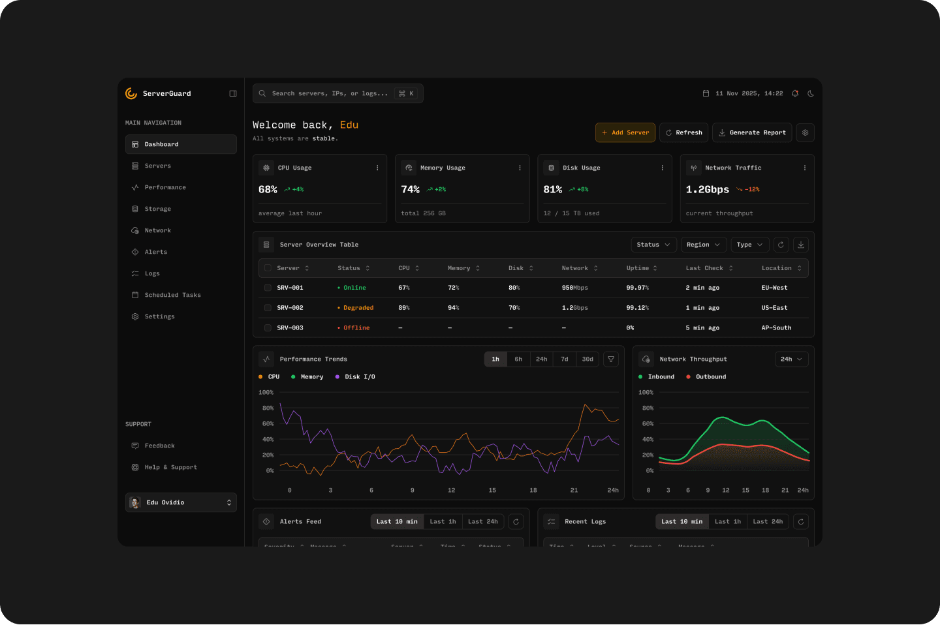Toggle the Memory series in Performance Trends
940x625 pixels.
click(307, 376)
